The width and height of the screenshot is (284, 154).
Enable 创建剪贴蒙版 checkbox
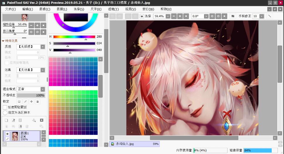(5, 107)
